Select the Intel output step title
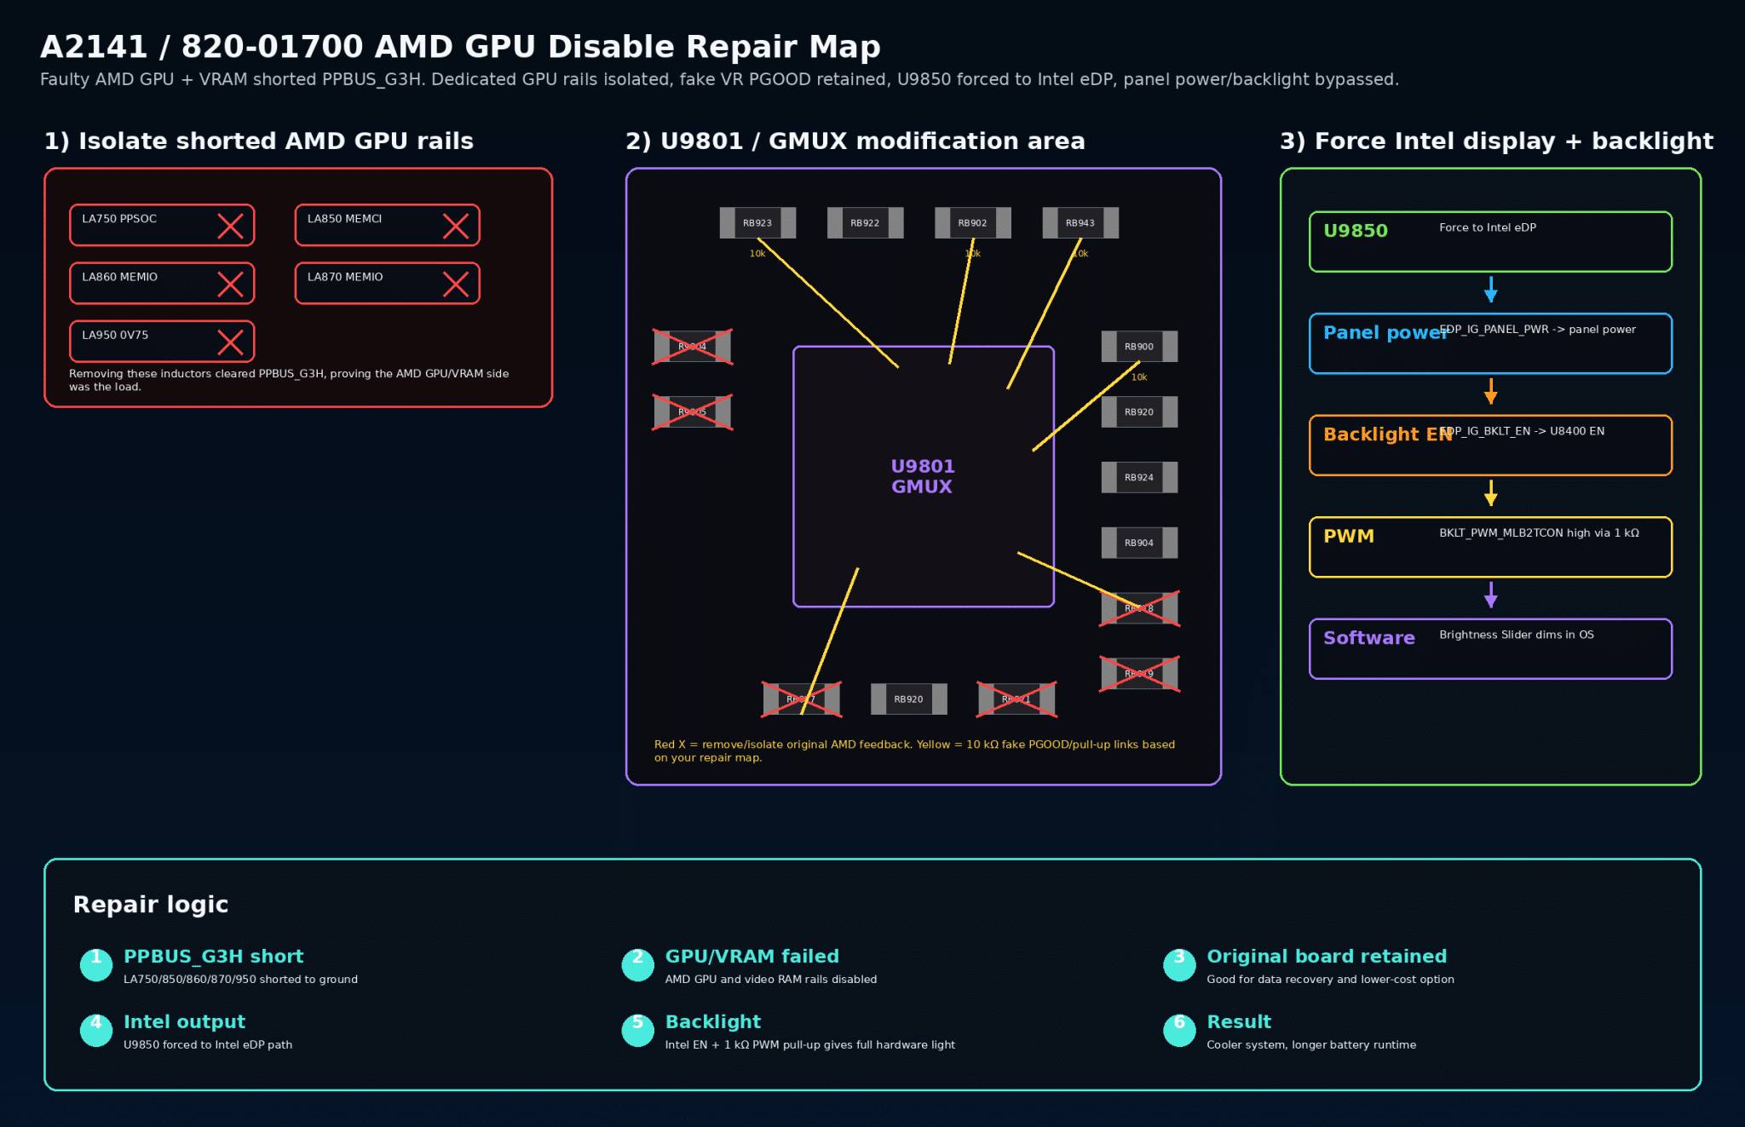 pos(184,1022)
